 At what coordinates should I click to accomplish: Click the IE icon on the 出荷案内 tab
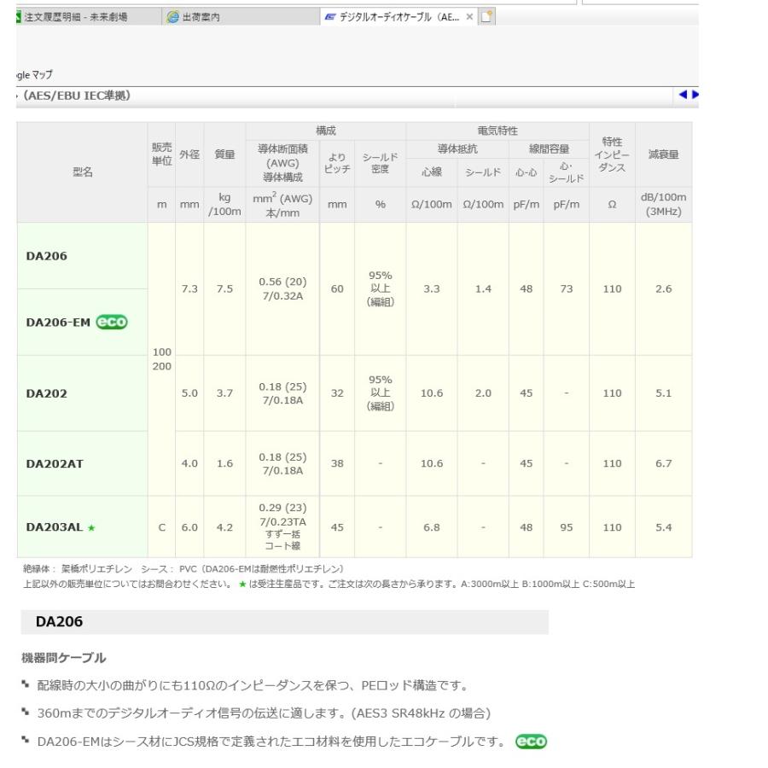[171, 16]
